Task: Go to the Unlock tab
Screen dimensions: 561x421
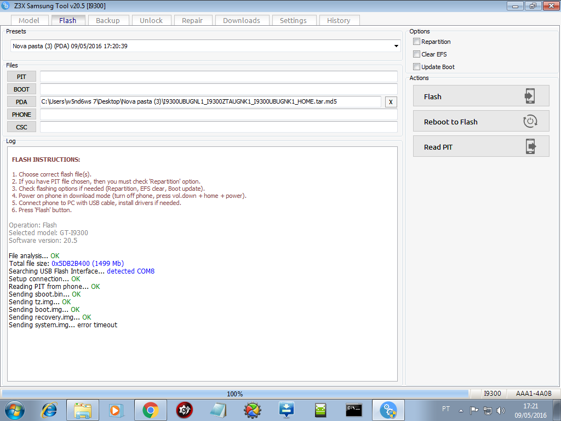Action: pyautogui.click(x=151, y=20)
